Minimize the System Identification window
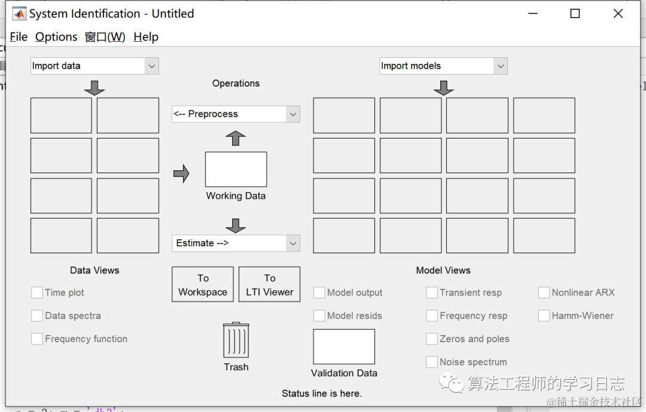This screenshot has width=646, height=412. [x=533, y=14]
